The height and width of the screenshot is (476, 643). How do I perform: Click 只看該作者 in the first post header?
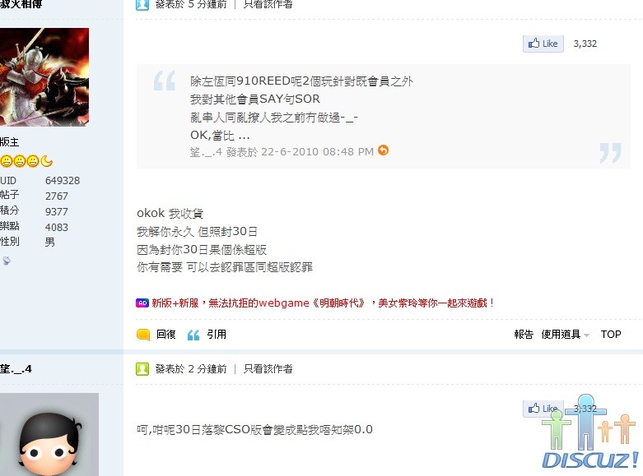[268, 5]
